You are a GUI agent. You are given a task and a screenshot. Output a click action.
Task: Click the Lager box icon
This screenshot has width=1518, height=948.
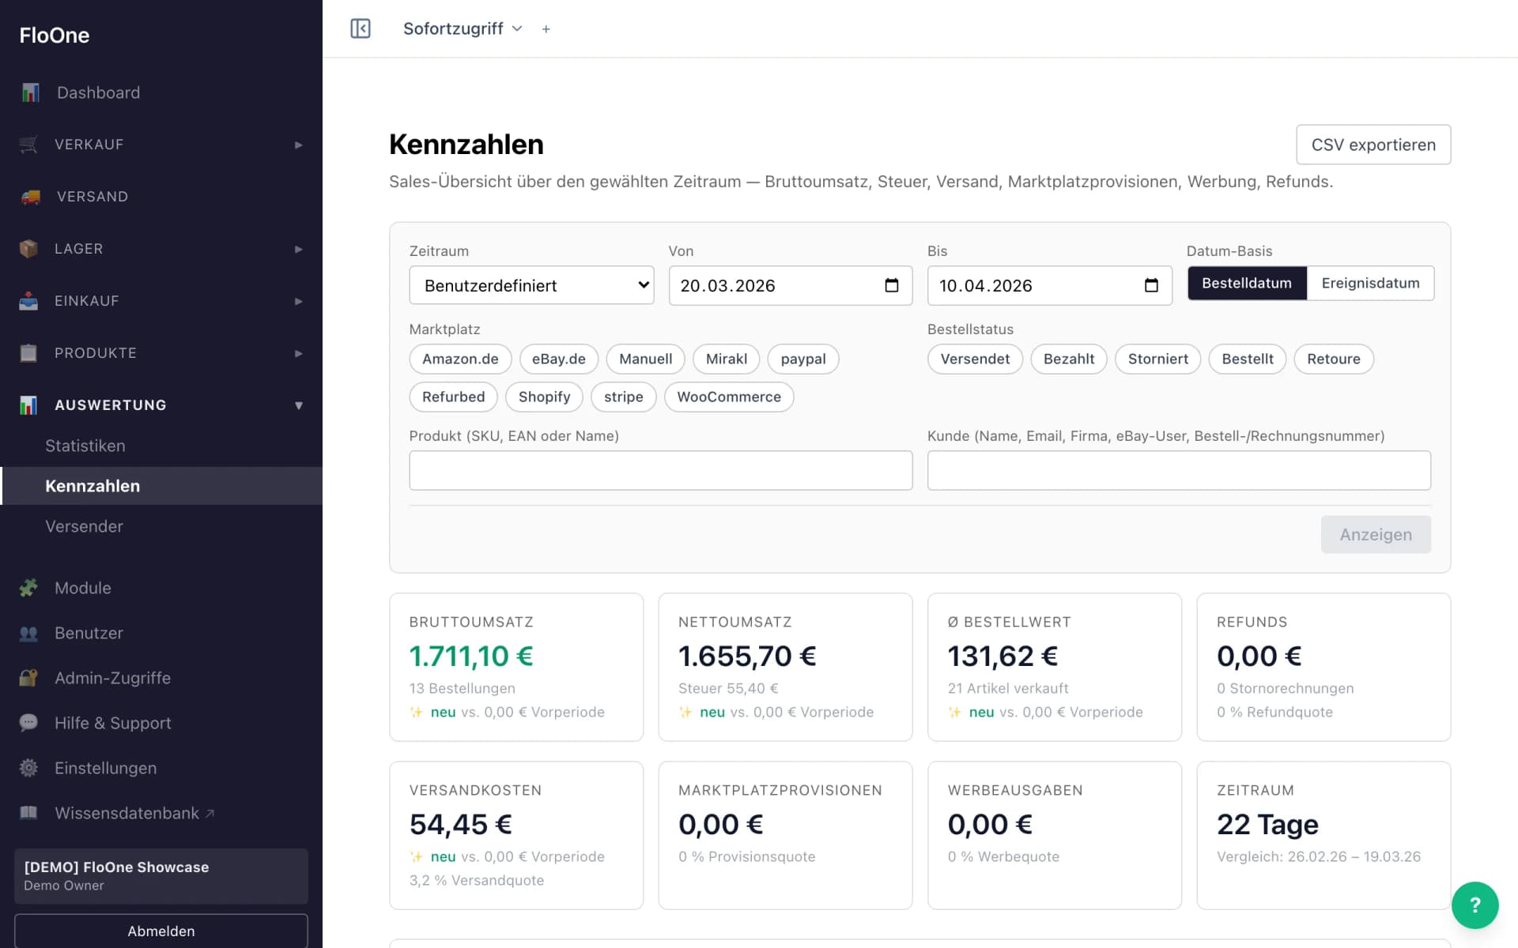28,249
